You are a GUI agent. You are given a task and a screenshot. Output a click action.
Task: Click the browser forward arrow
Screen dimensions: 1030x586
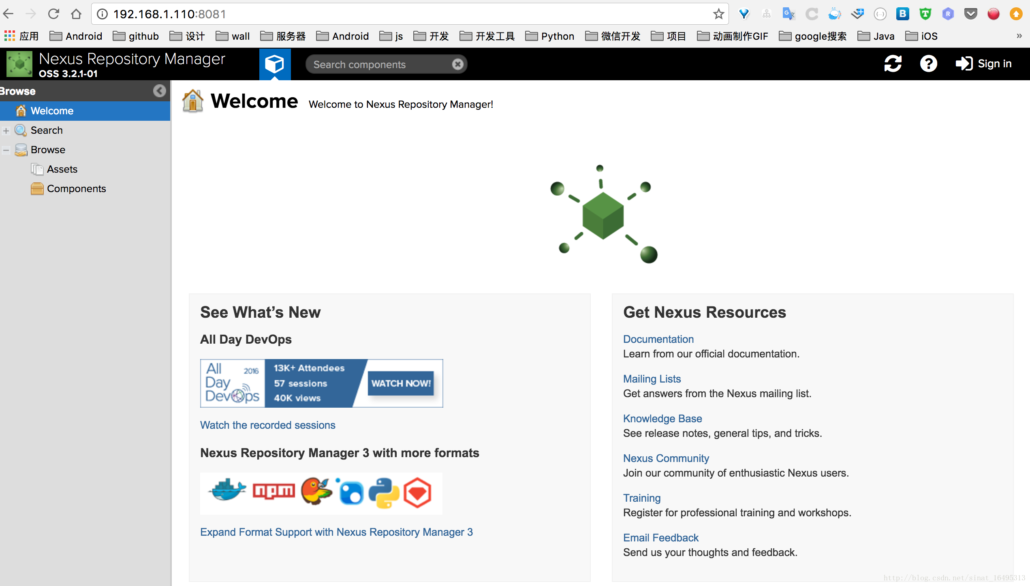click(x=31, y=14)
